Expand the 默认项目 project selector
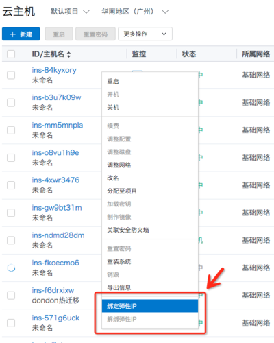 coord(70,11)
